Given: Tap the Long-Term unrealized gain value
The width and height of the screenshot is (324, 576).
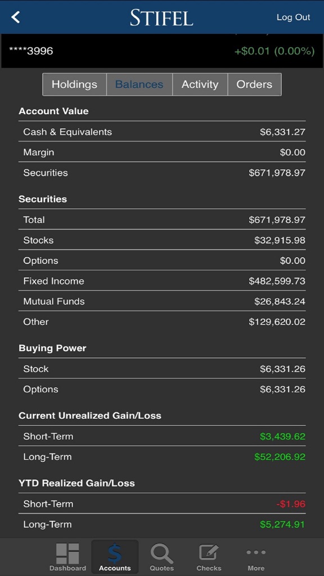Looking at the screenshot, I should (x=280, y=457).
